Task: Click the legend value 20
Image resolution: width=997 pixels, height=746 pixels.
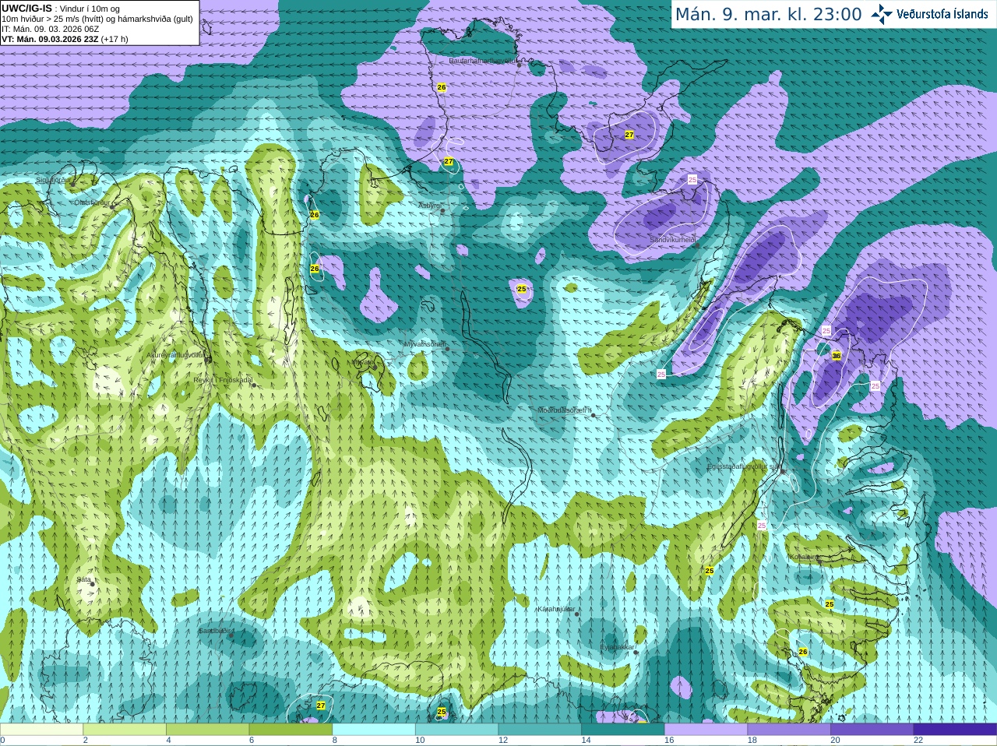Action: (835, 741)
